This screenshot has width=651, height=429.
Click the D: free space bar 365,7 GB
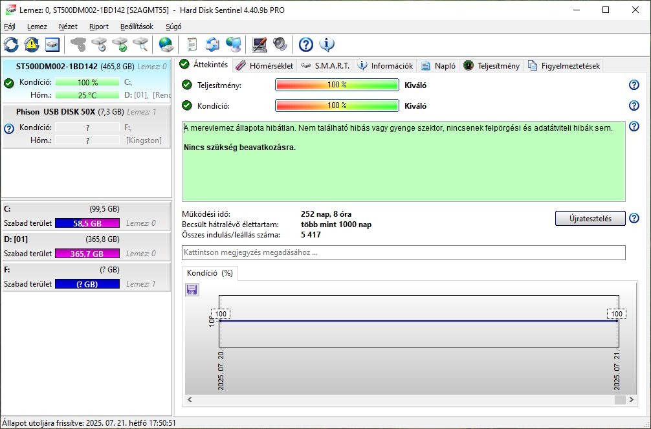click(87, 254)
